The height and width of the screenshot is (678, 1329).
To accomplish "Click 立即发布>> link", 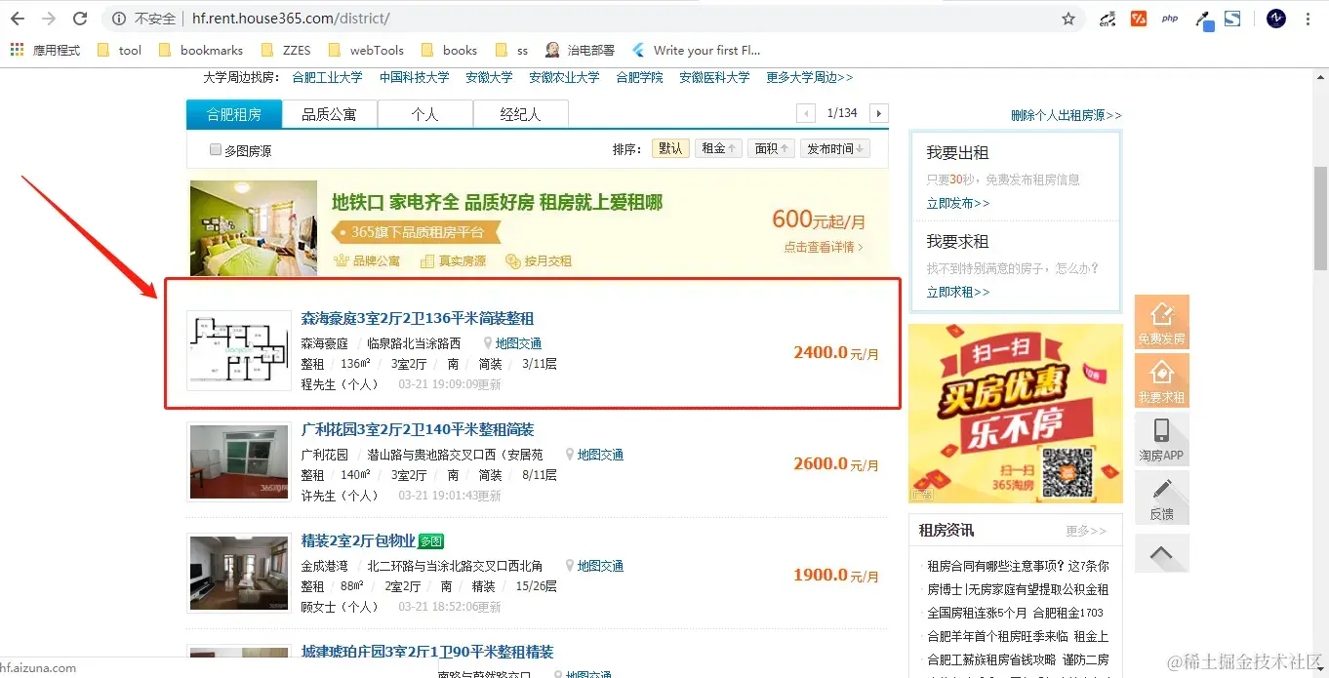I will point(958,203).
